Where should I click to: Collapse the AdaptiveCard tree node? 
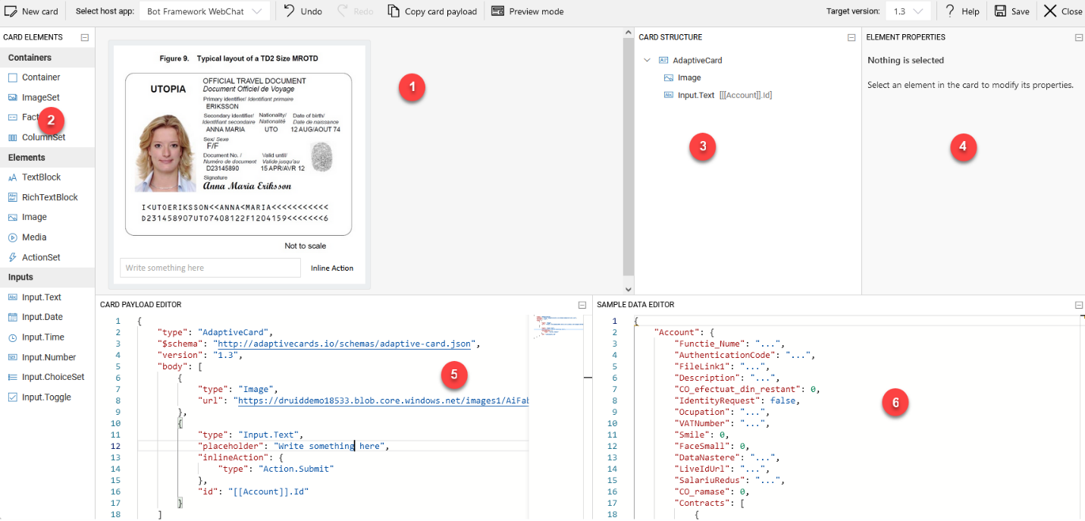click(x=647, y=60)
